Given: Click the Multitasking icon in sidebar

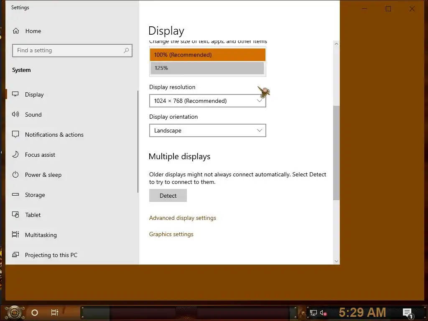Looking at the screenshot, I should tap(15, 234).
